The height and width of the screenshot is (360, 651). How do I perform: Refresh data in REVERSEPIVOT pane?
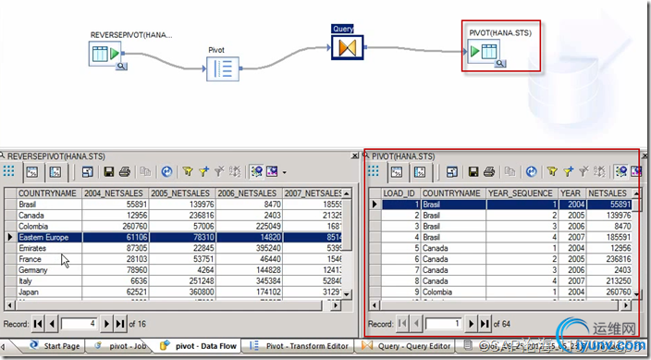pos(166,172)
